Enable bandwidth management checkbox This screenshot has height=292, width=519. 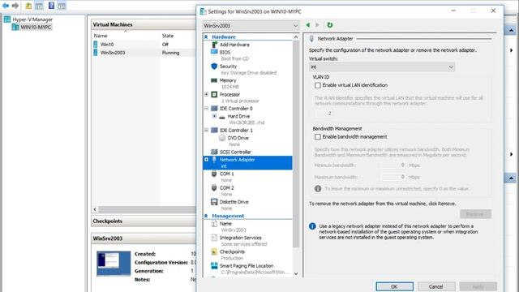[x=318, y=137]
